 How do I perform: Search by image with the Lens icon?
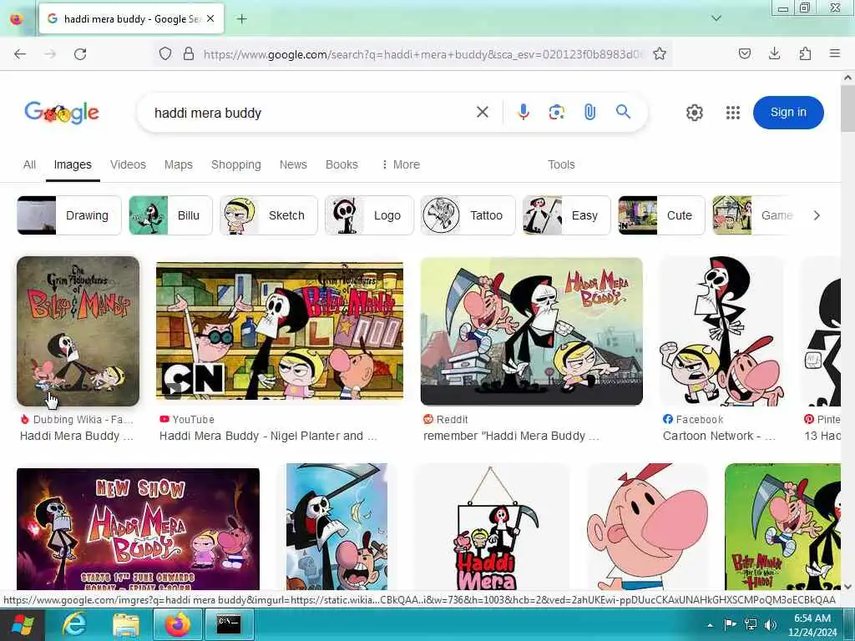click(556, 113)
